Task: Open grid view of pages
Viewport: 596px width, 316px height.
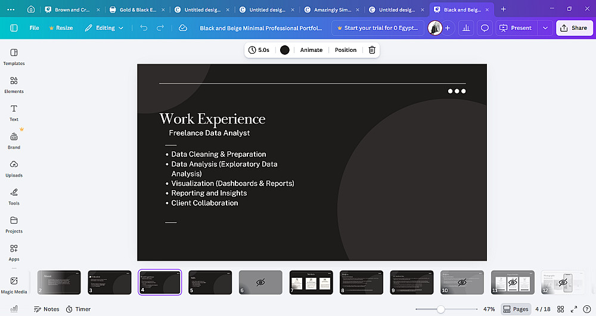Action: point(561,309)
